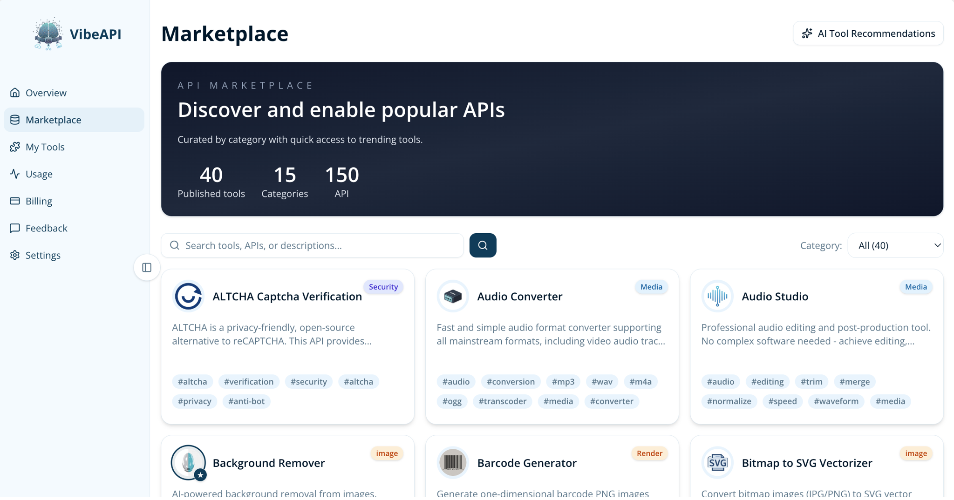Image resolution: width=954 pixels, height=500 pixels.
Task: Click the Usage activity icon in sidebar
Action: (x=15, y=174)
